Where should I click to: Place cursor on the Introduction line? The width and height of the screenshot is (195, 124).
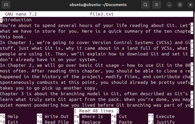click(x=16, y=20)
